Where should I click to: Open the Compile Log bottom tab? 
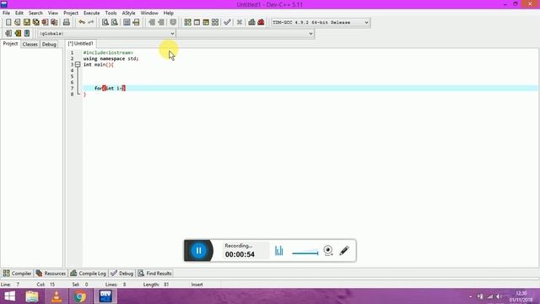point(88,274)
